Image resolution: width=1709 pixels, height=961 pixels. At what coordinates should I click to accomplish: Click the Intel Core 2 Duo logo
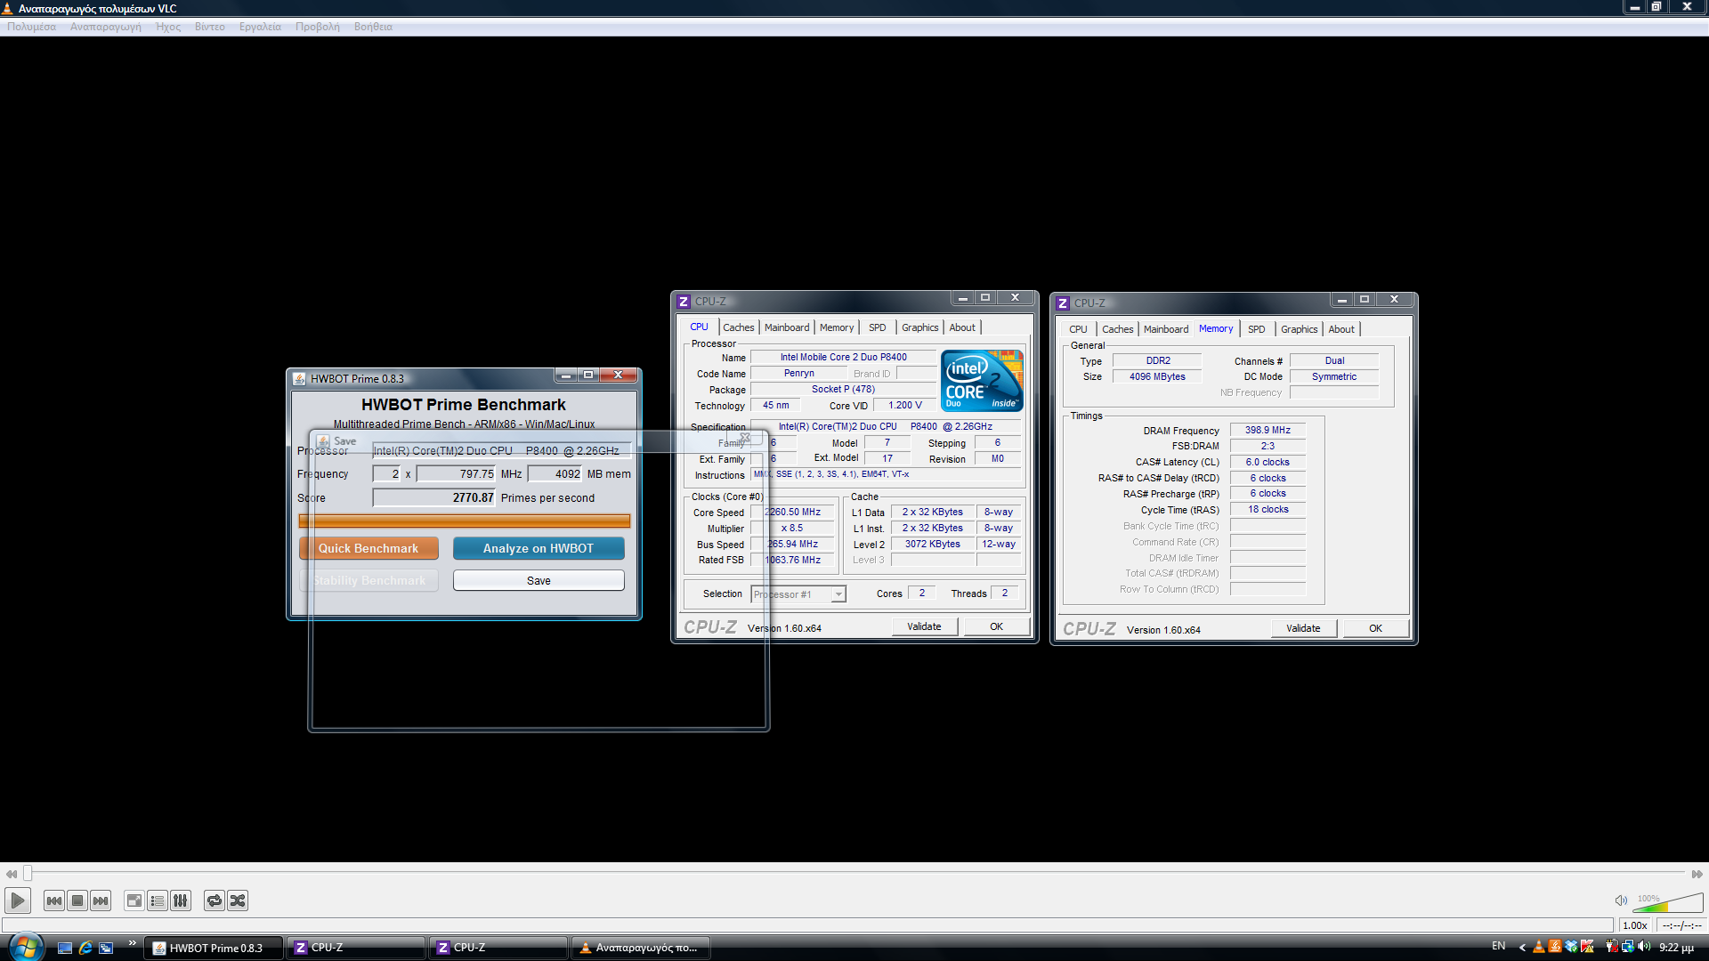pos(982,381)
